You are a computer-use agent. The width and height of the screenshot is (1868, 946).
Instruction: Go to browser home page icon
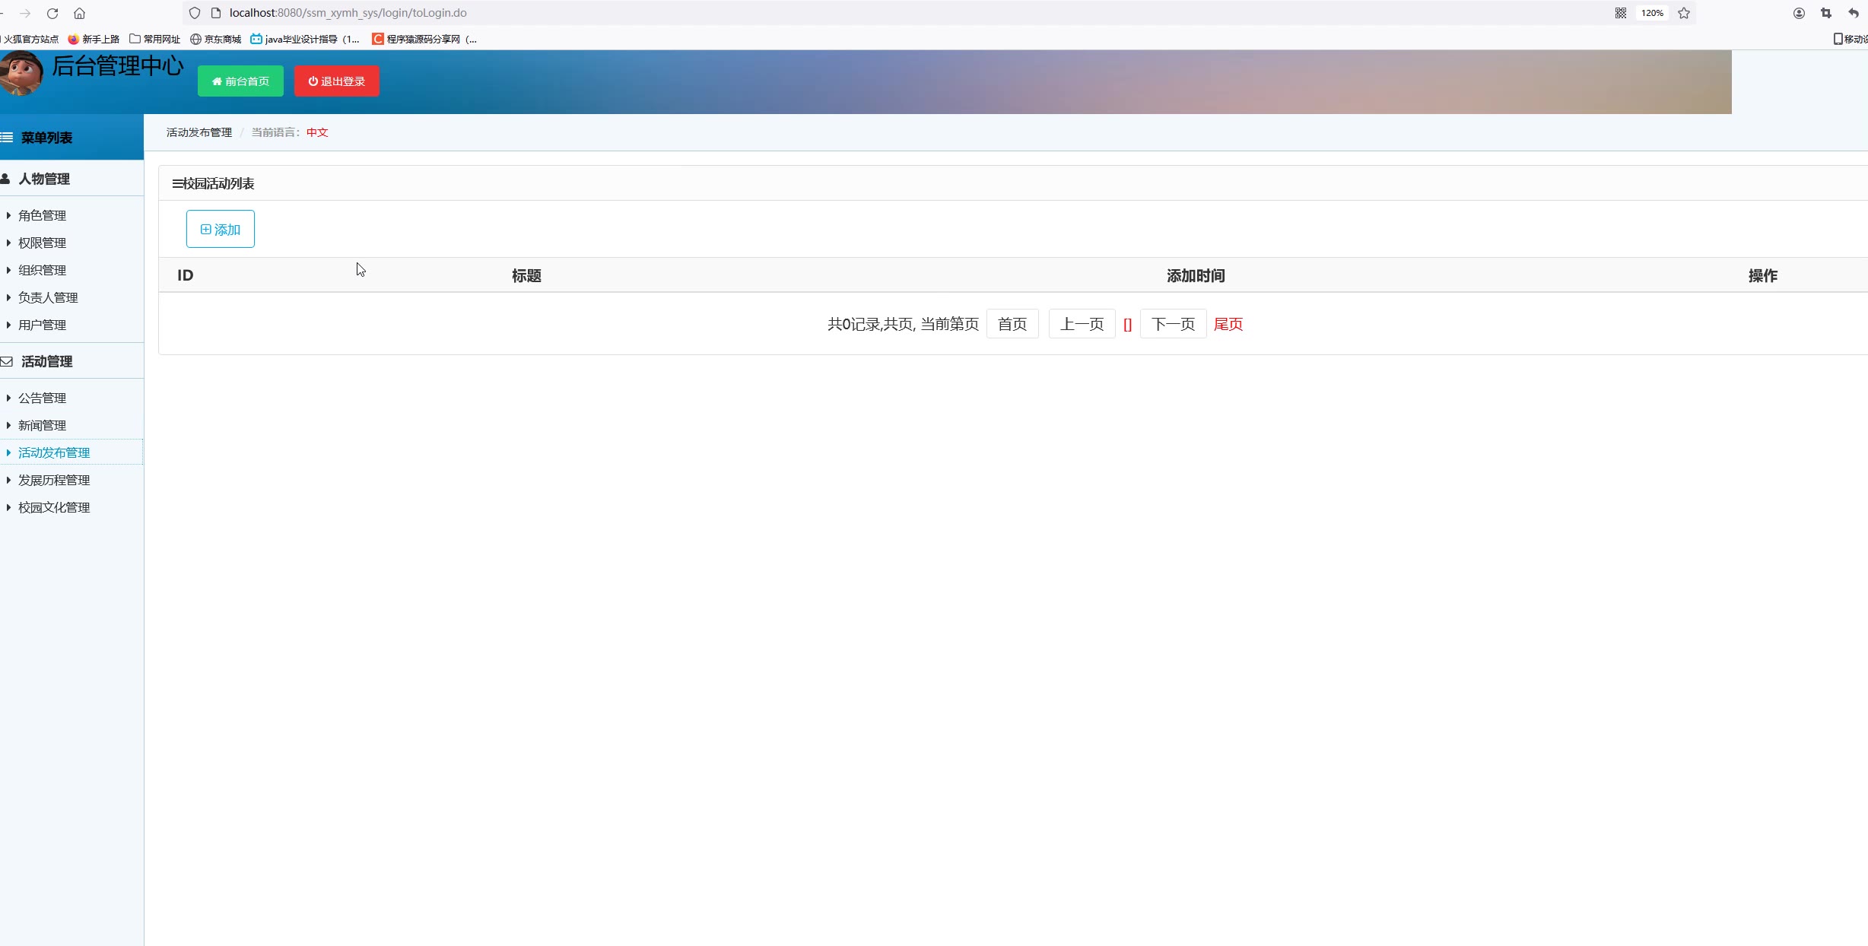point(79,13)
